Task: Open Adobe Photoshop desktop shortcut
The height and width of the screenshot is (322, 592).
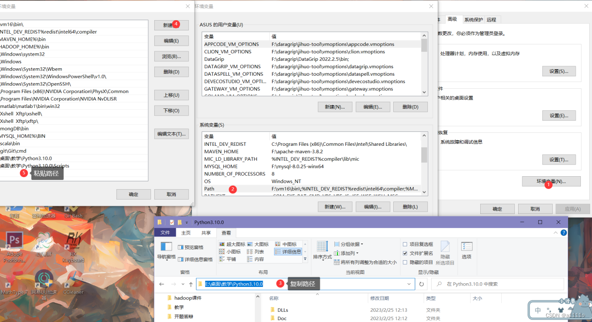Action: coord(14,247)
